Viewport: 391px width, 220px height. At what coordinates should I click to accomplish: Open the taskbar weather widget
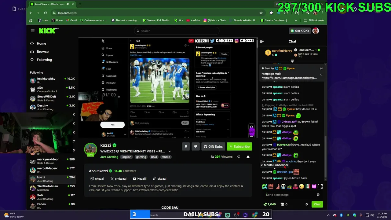(x=14, y=215)
